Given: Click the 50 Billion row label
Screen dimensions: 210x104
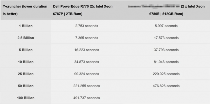Looking at the screenshot, I should [26, 86].
